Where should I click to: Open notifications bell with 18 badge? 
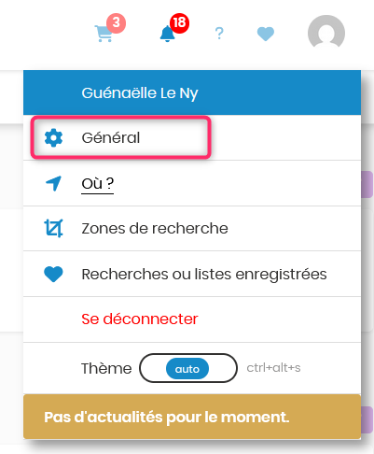(x=167, y=34)
